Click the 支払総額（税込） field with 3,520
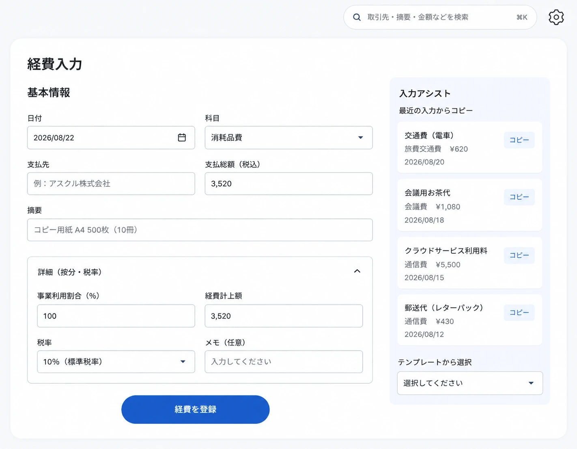The width and height of the screenshot is (577, 449). (x=288, y=183)
